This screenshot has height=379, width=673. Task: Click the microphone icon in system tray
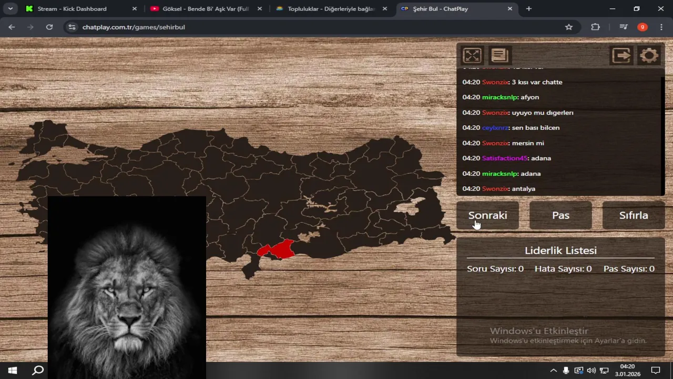[566, 370]
